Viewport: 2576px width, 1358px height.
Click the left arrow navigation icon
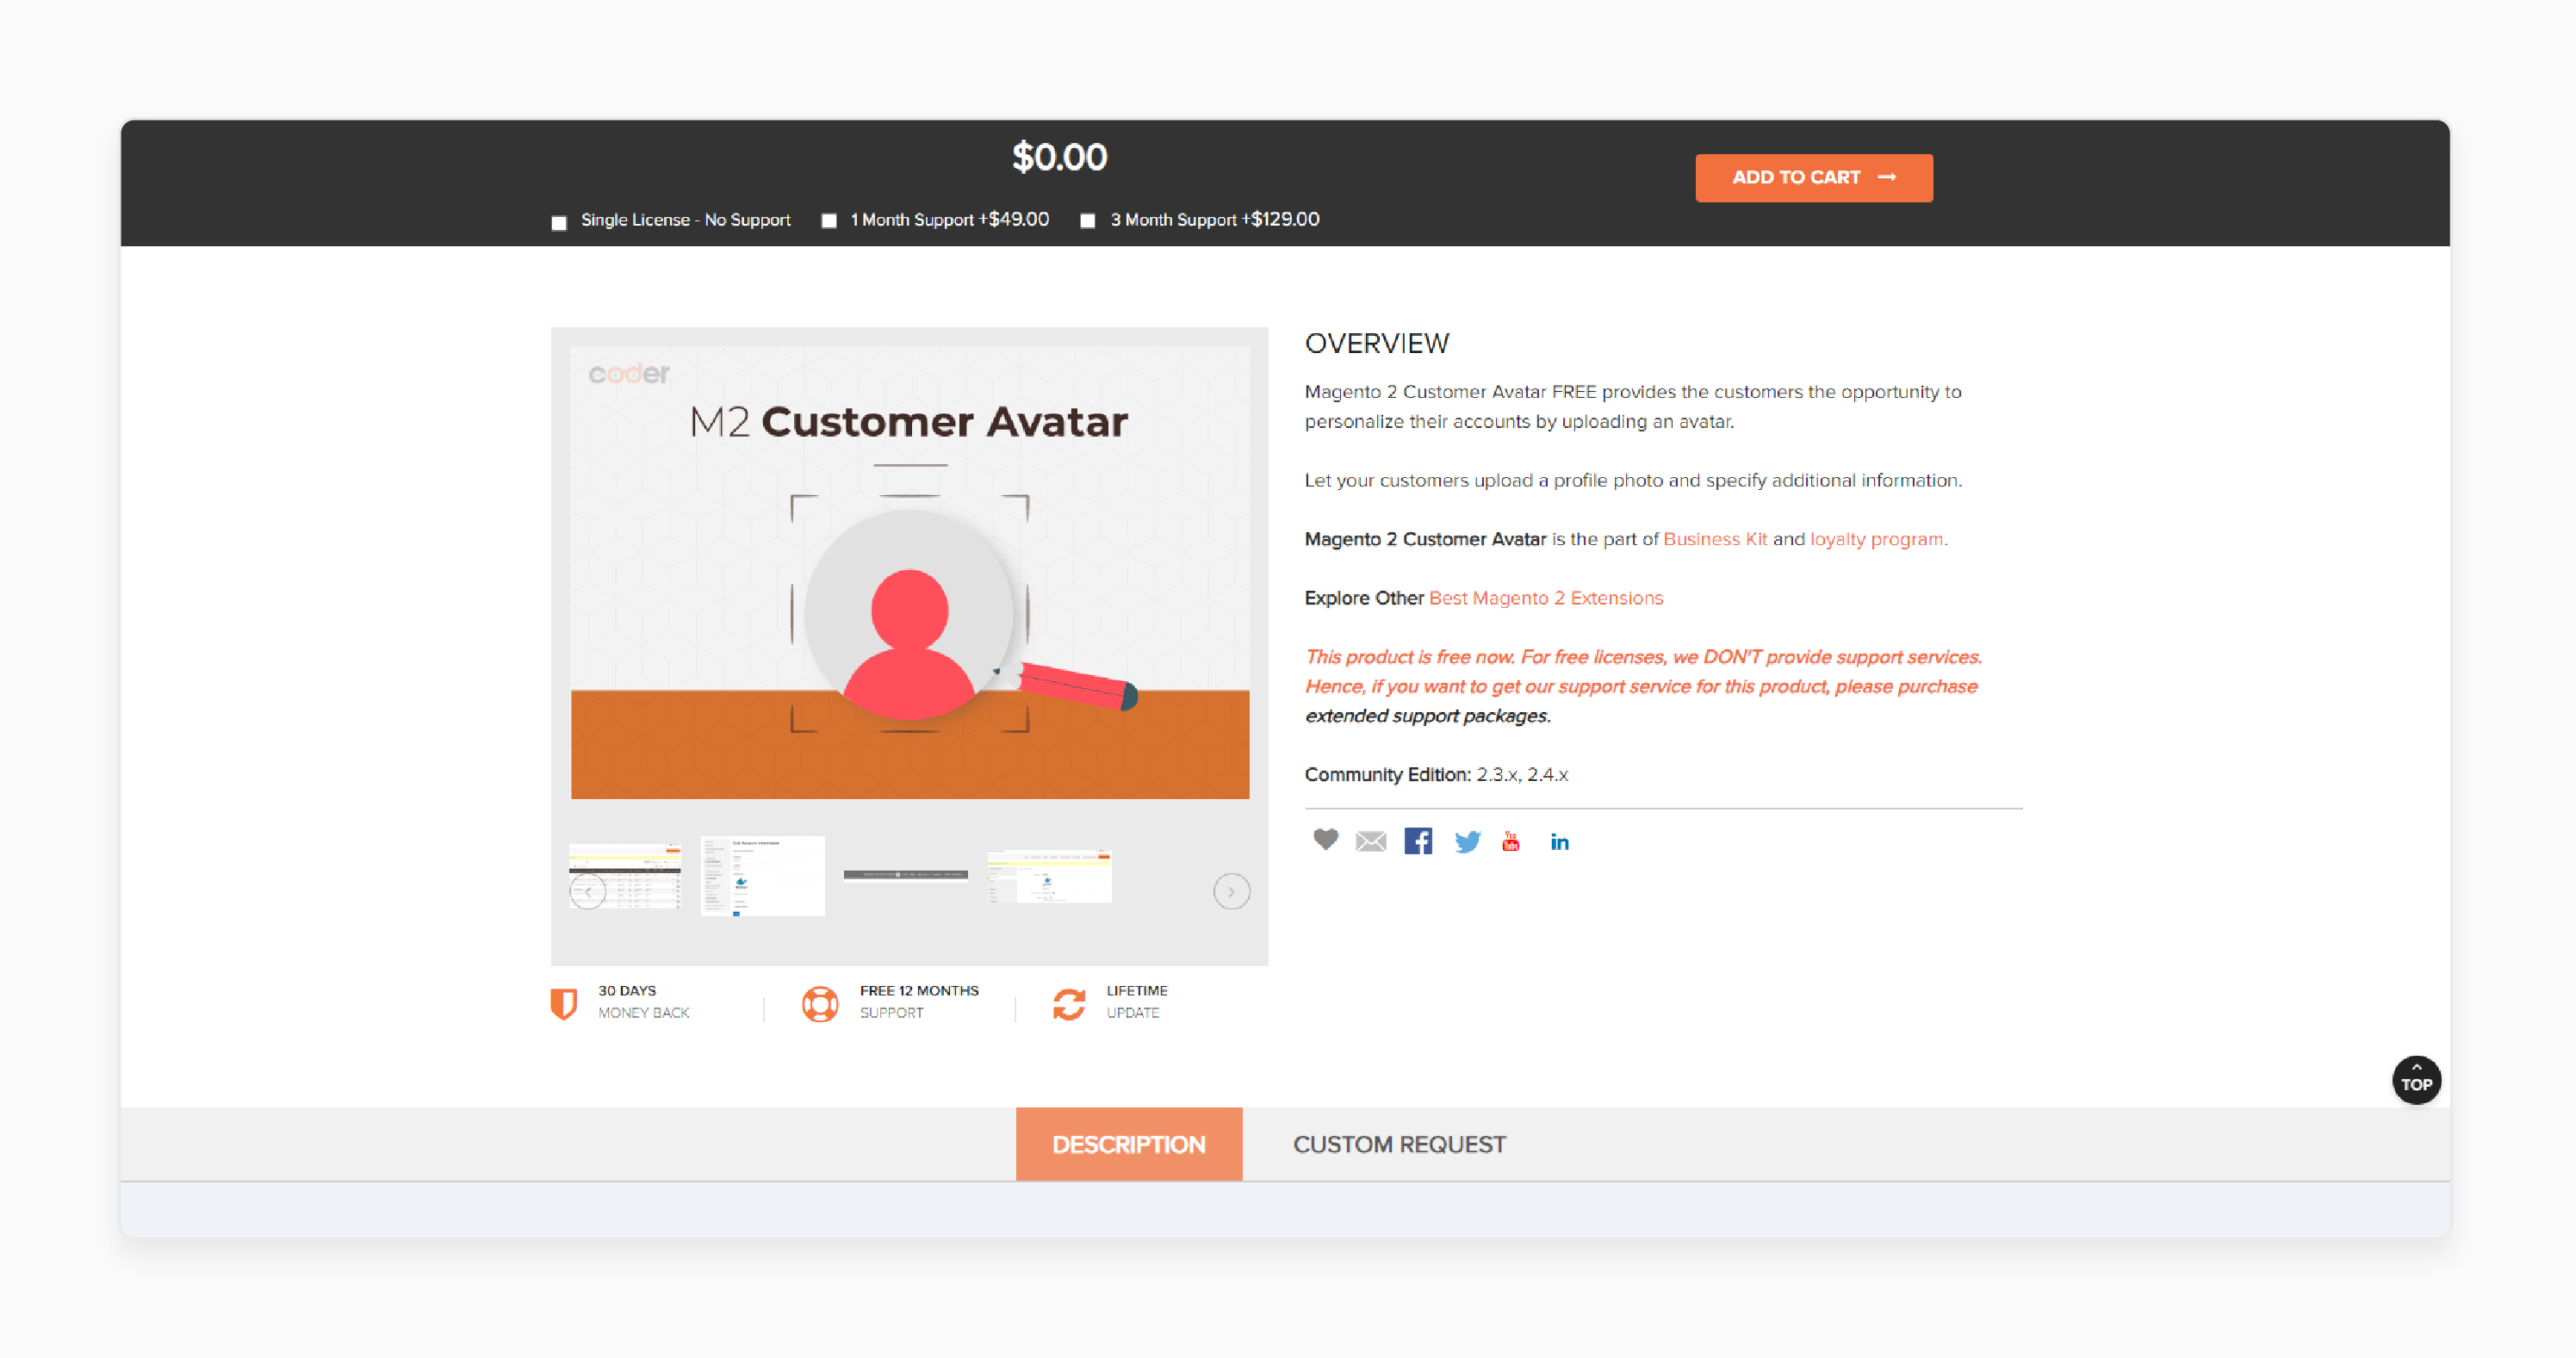pos(589,888)
